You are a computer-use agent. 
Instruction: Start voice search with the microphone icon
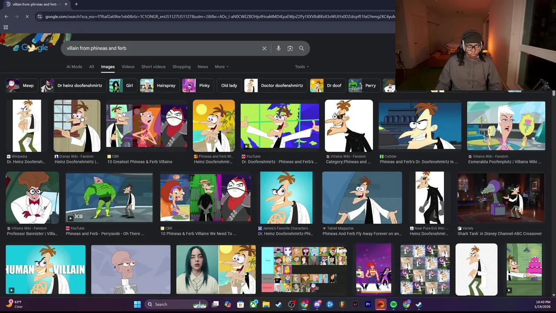coord(278,48)
